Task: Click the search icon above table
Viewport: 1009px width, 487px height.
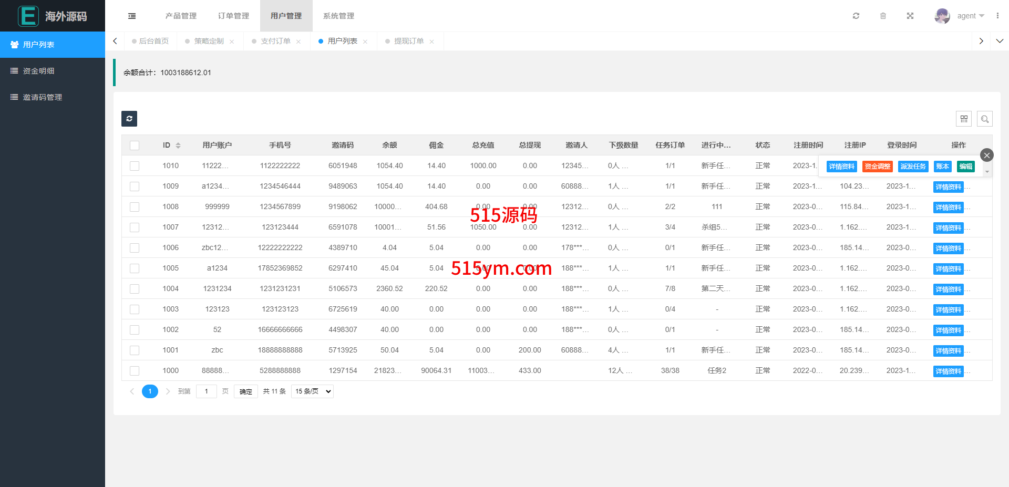Action: pos(985,119)
